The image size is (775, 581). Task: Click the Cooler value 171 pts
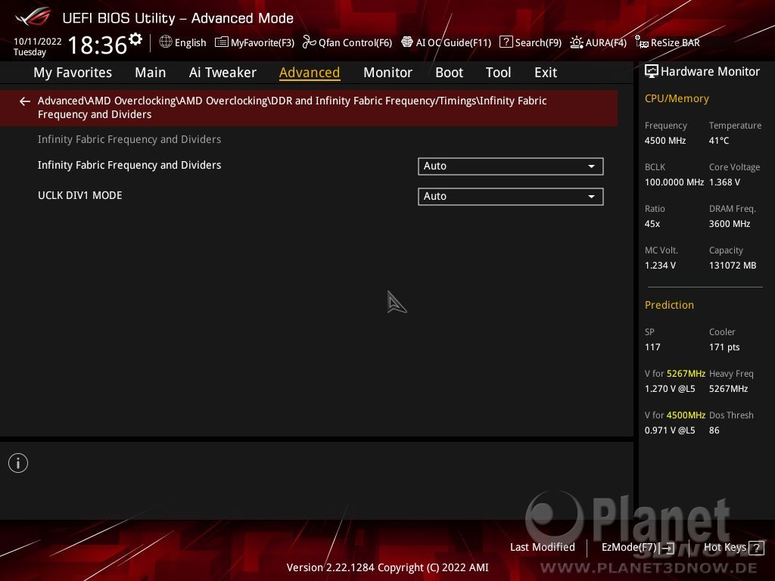pos(724,347)
